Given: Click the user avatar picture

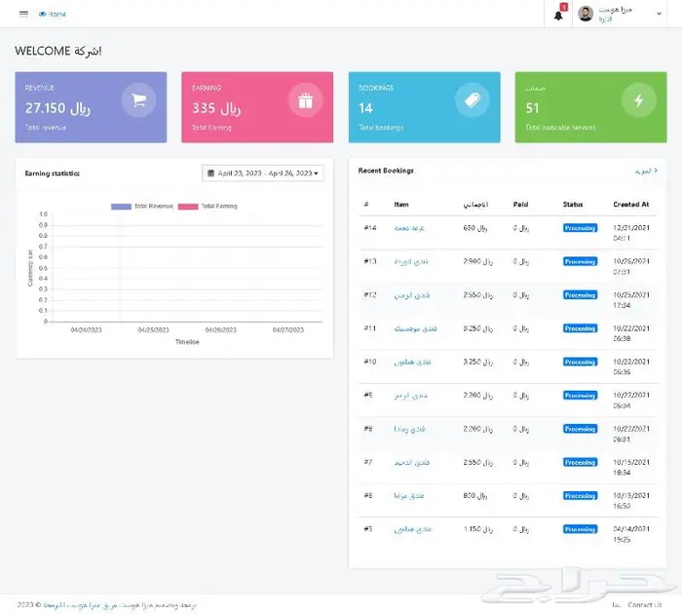Looking at the screenshot, I should coord(586,14).
